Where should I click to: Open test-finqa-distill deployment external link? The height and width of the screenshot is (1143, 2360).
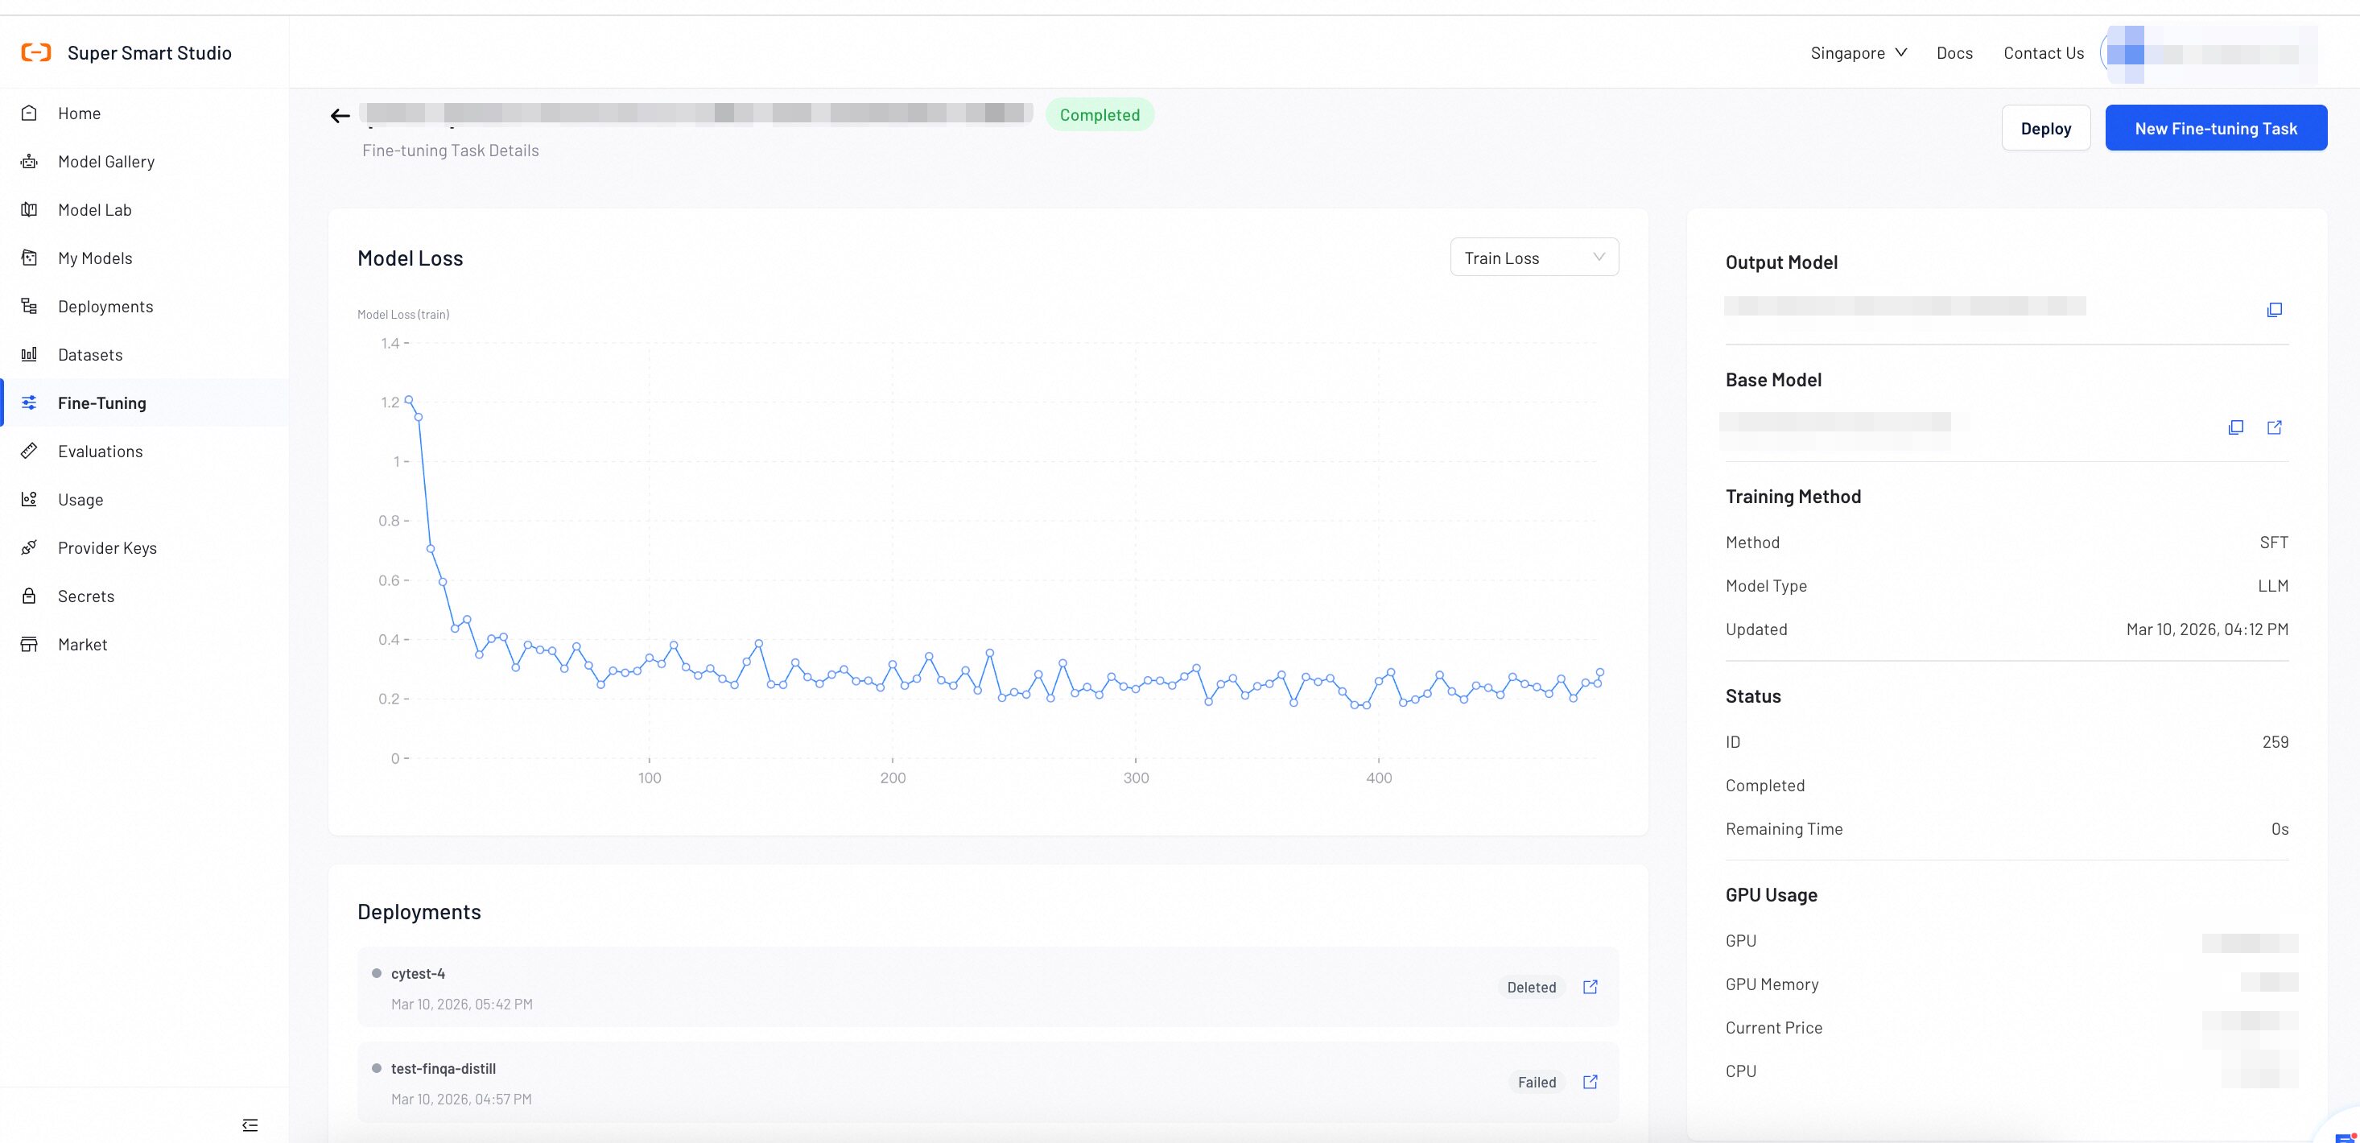point(1591,1082)
